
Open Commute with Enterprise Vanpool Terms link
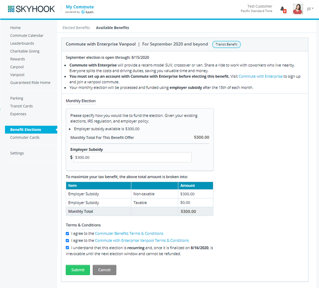[x=142, y=240]
